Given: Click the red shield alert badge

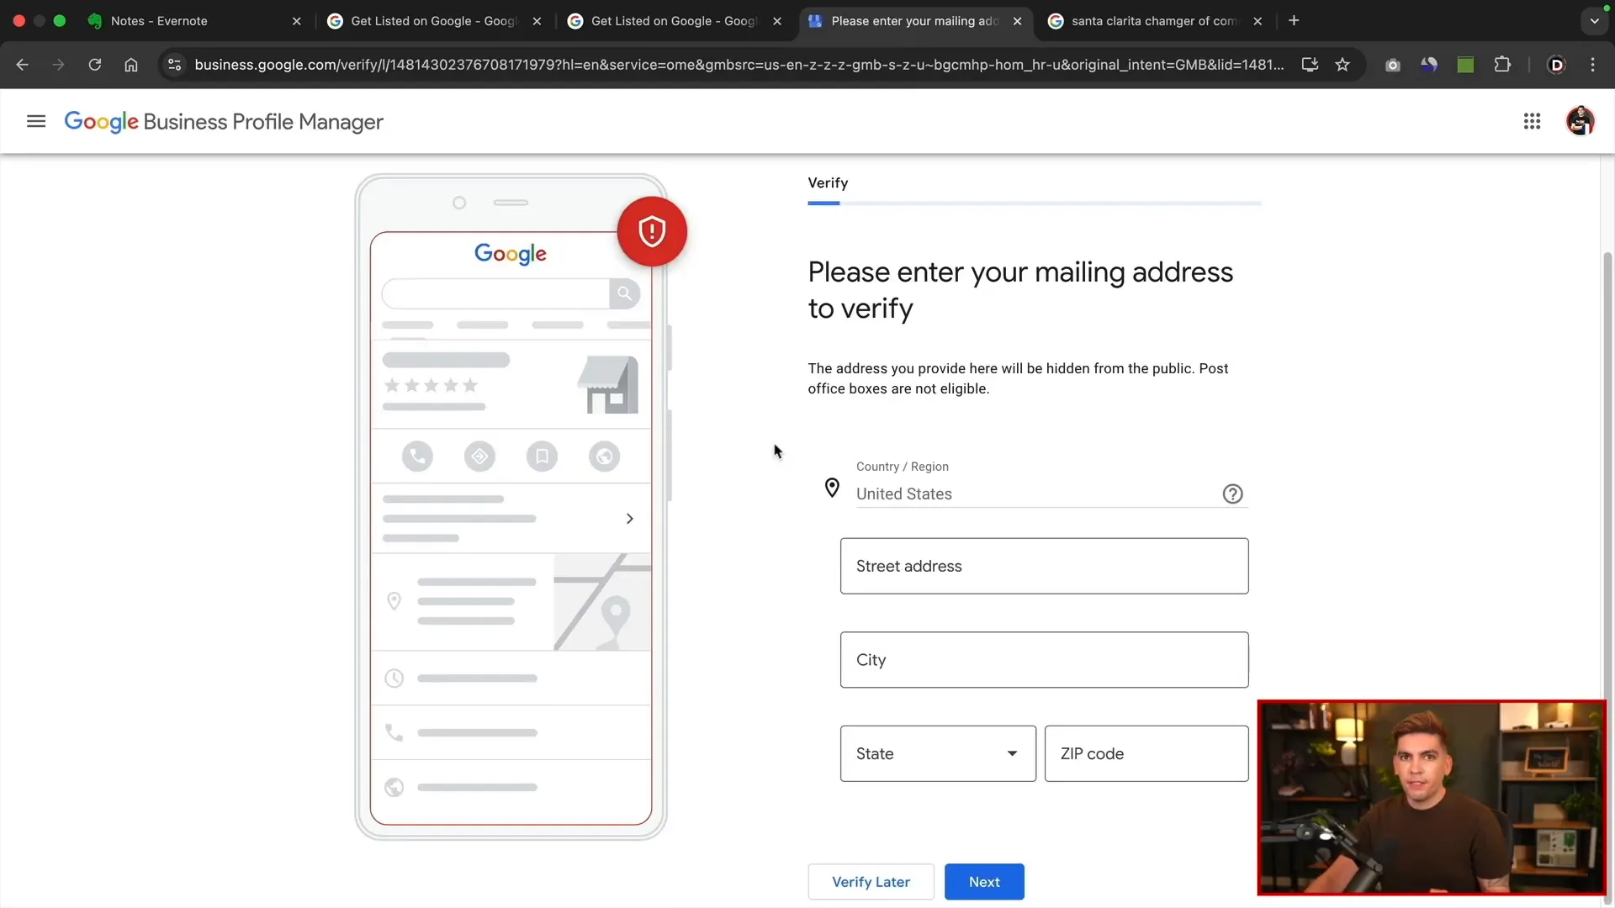Looking at the screenshot, I should (652, 231).
